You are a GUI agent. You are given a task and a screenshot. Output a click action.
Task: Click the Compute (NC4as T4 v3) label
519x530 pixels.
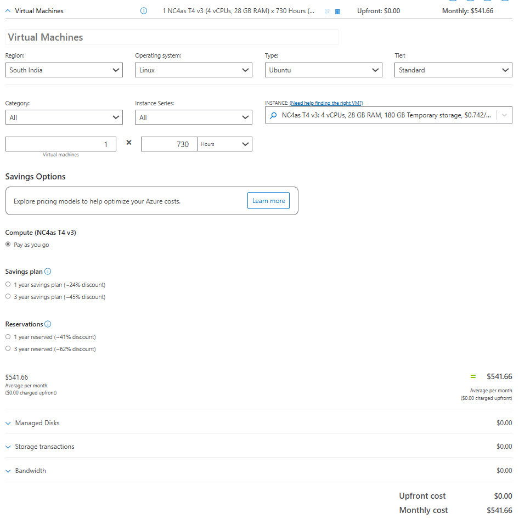click(41, 233)
